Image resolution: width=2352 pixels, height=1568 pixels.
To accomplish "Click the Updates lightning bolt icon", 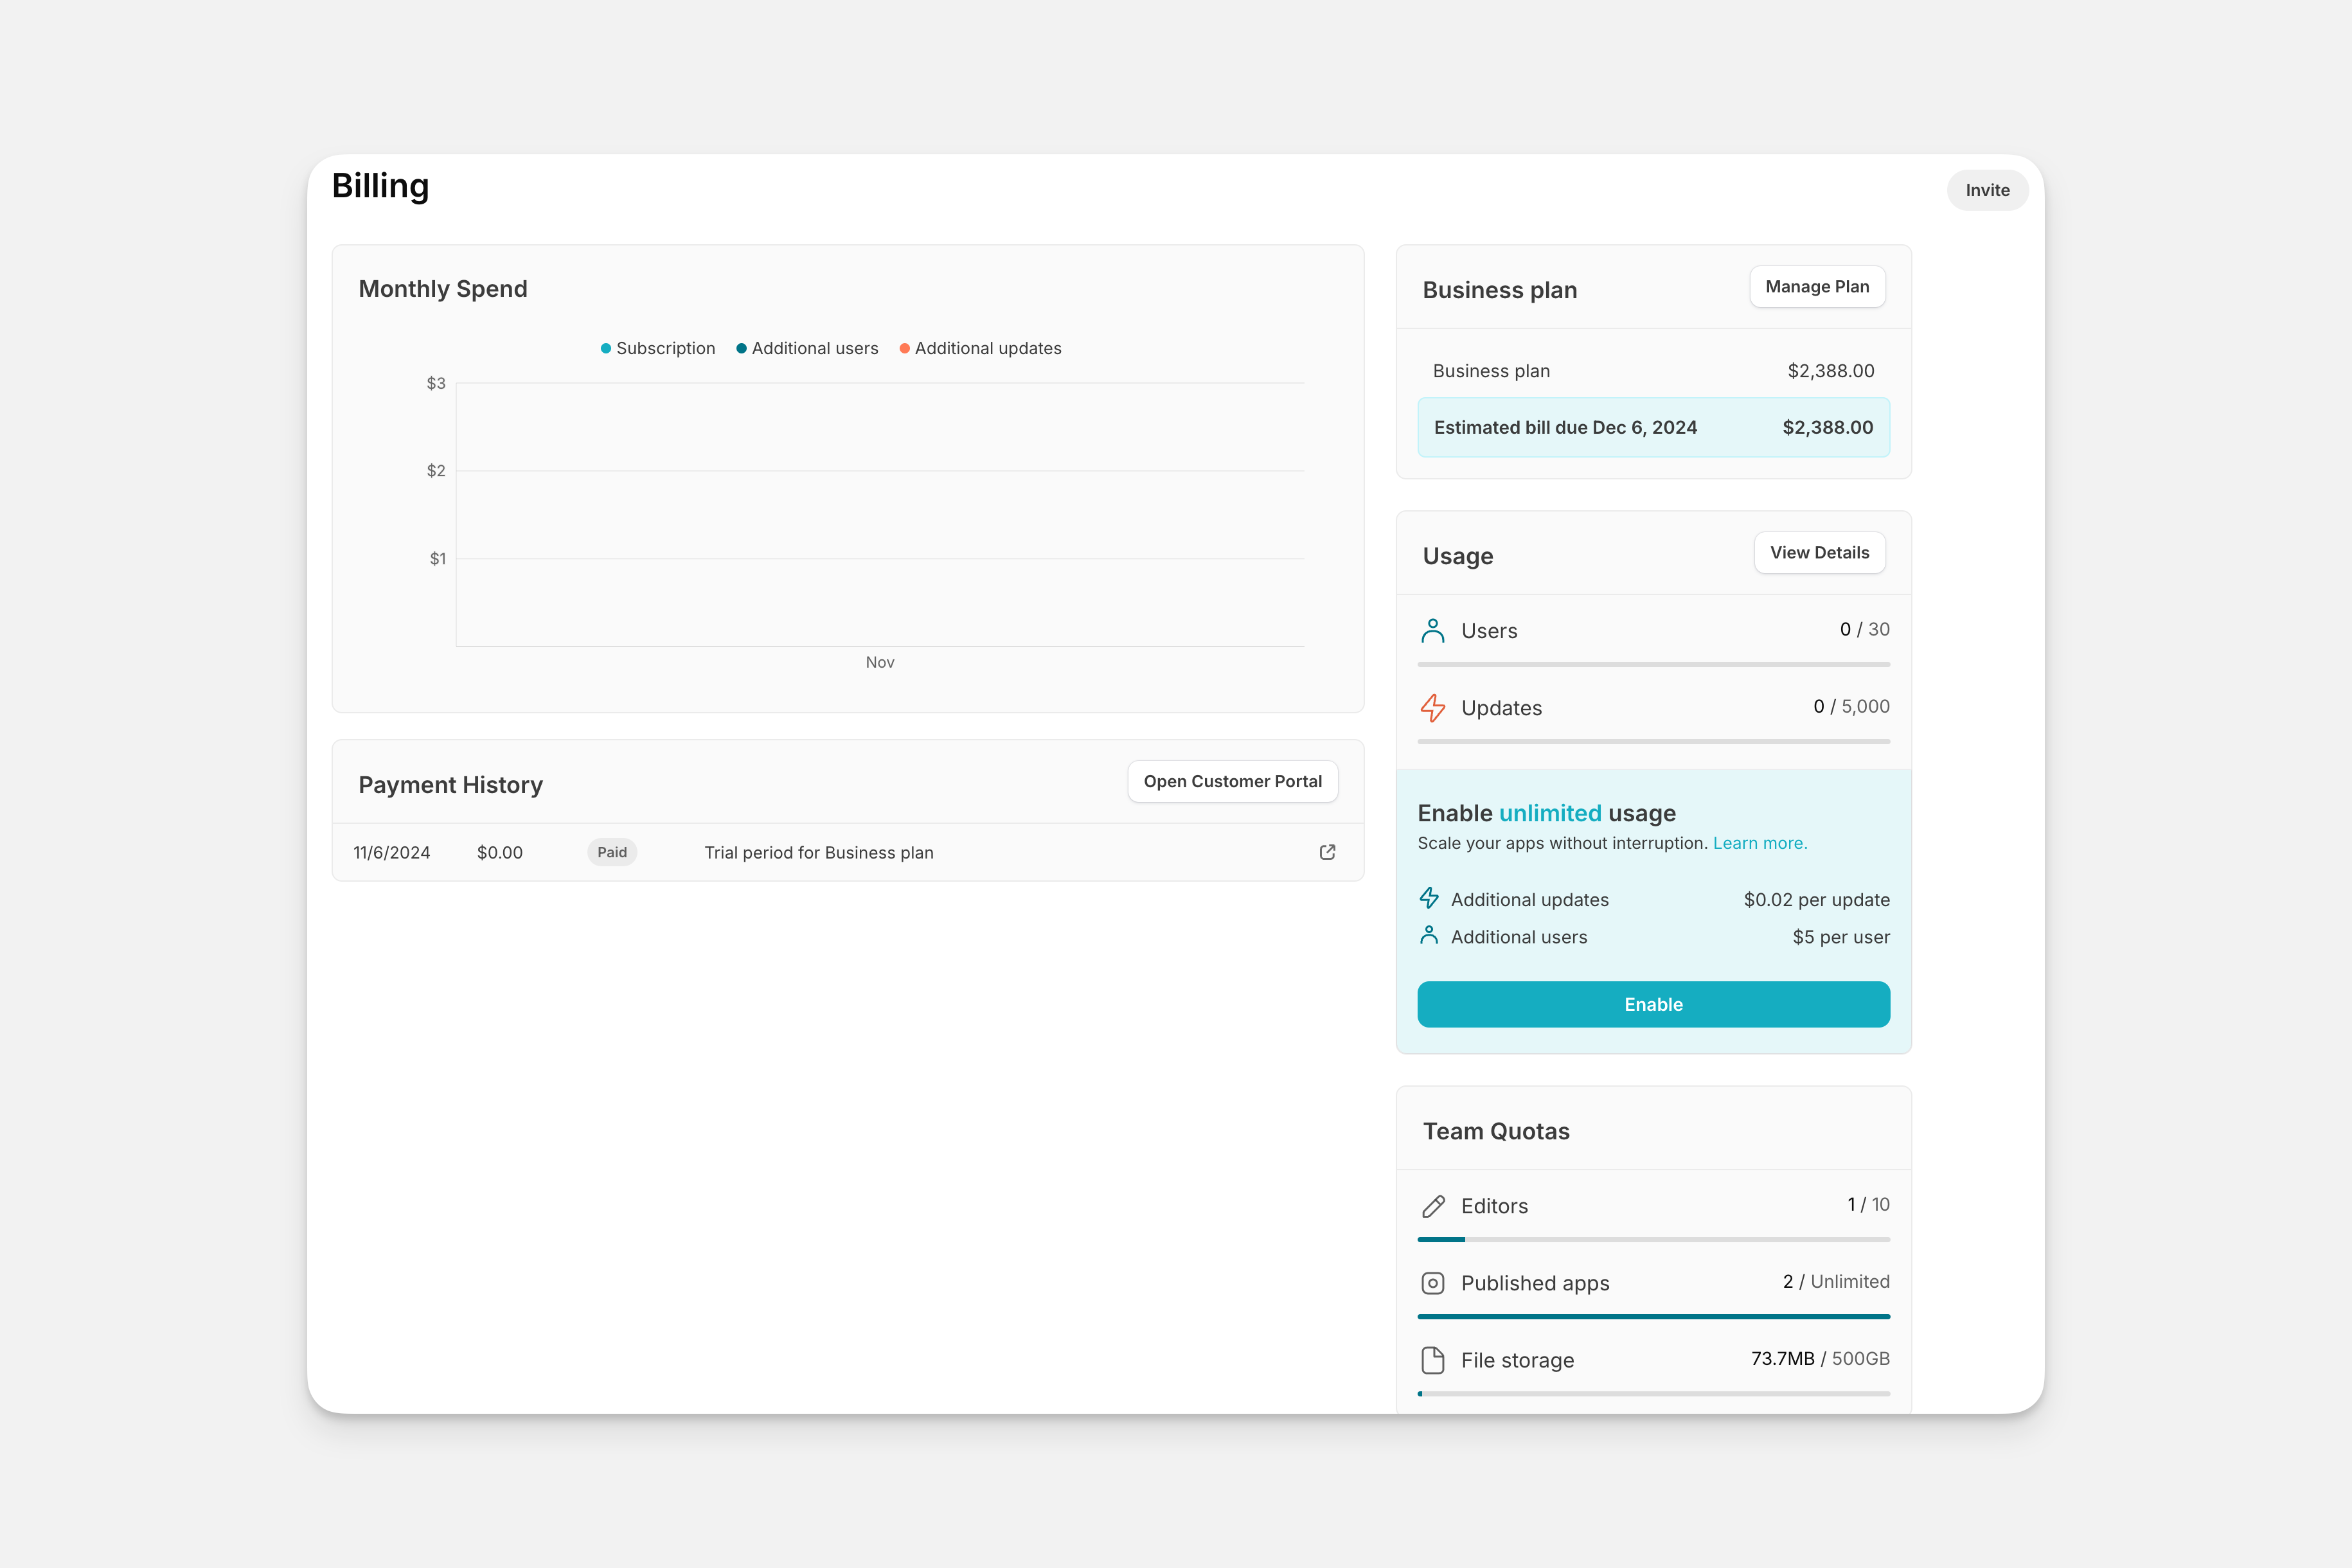I will 1433,708.
